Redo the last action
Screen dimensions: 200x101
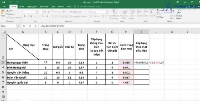pos(17,2)
